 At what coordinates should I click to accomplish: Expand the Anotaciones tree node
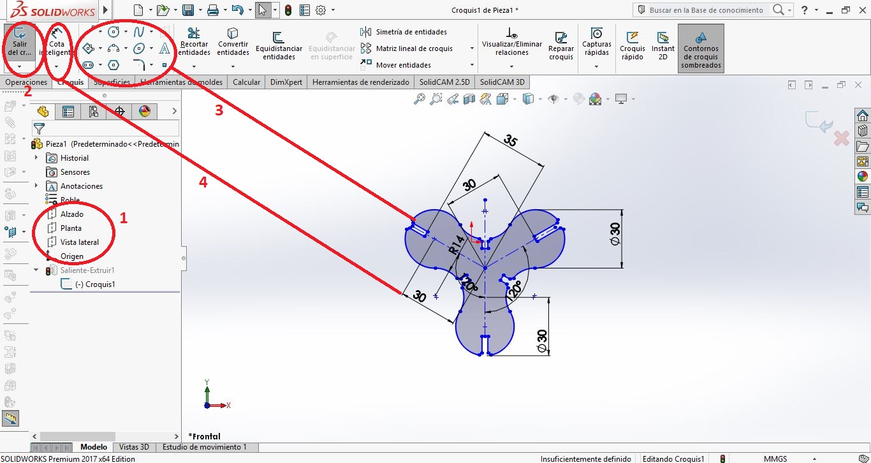36,186
